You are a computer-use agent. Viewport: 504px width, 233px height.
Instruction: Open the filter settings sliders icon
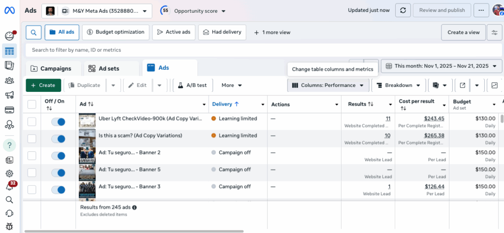494,32
